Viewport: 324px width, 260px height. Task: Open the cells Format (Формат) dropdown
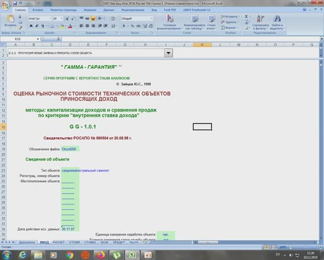pos(229,27)
